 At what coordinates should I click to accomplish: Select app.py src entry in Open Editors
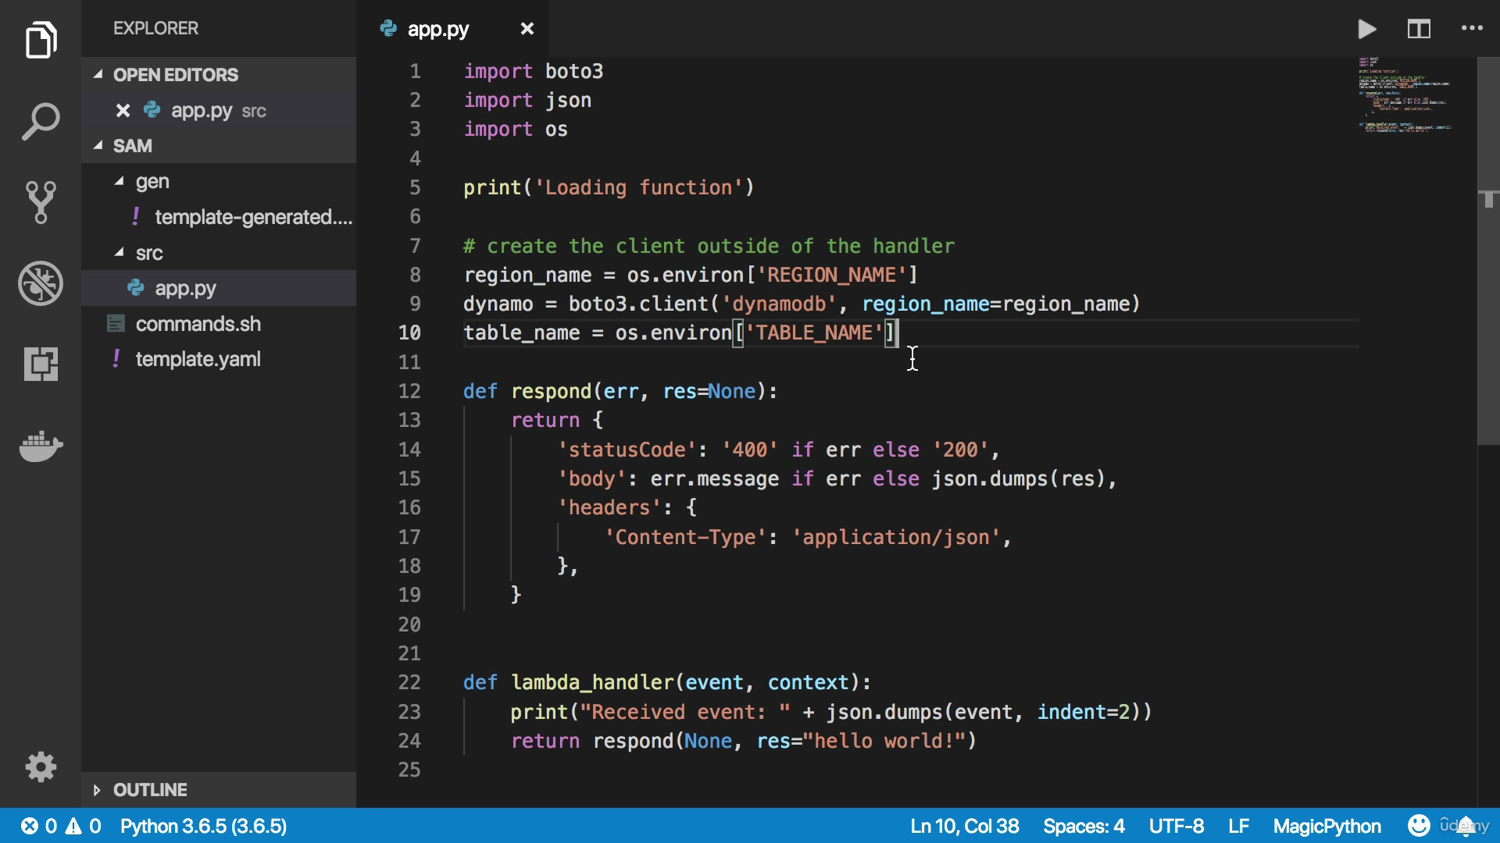219,110
